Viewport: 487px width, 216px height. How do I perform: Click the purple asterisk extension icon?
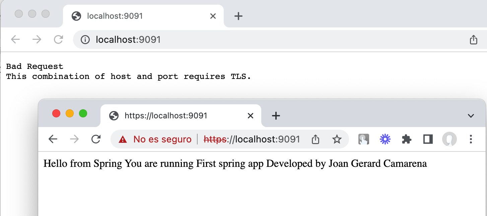point(385,139)
